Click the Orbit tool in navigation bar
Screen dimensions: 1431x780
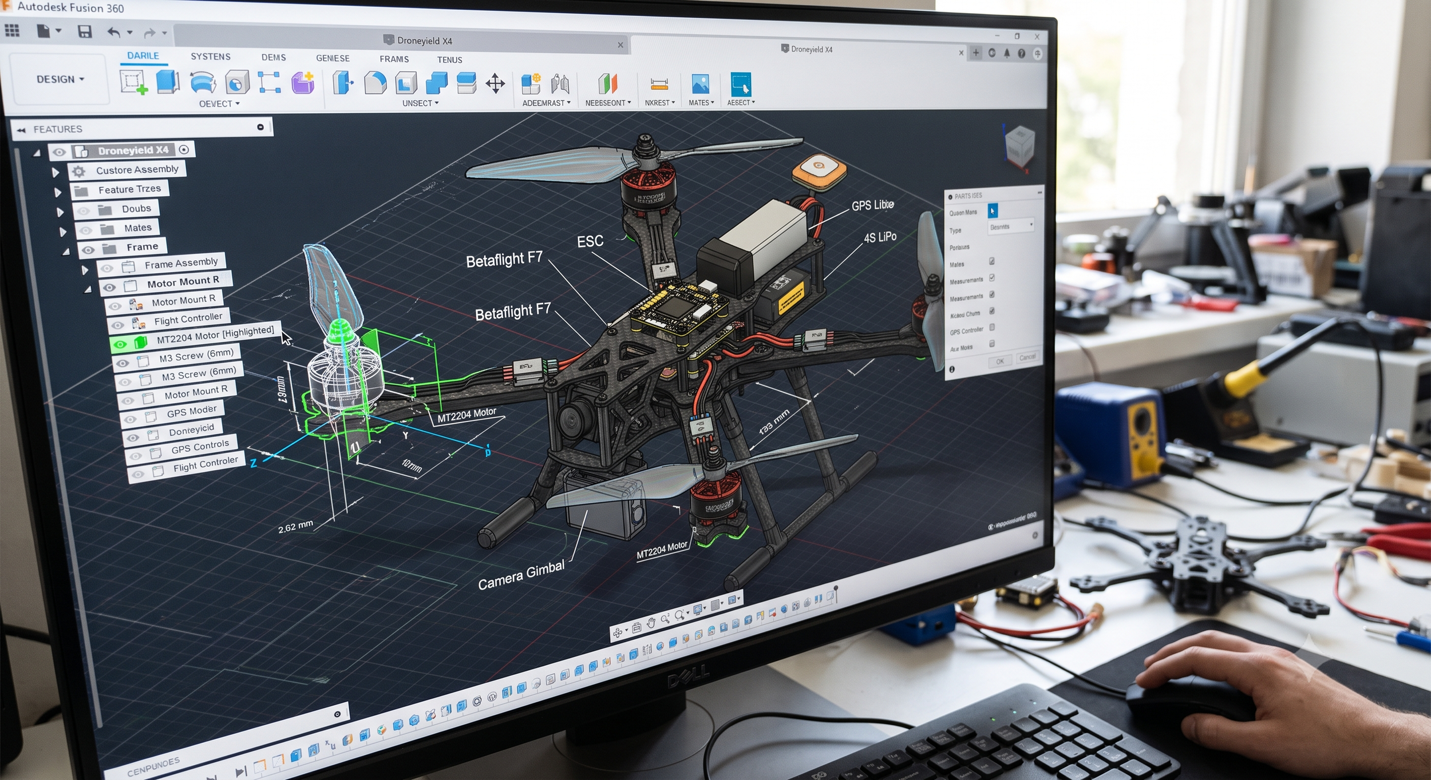[618, 632]
